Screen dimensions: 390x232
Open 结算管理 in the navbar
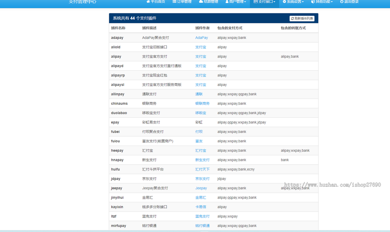(x=208, y=2)
